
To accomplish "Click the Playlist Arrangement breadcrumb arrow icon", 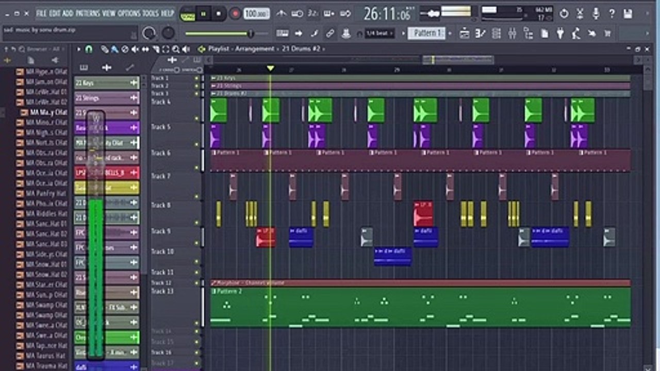I will coord(202,49).
